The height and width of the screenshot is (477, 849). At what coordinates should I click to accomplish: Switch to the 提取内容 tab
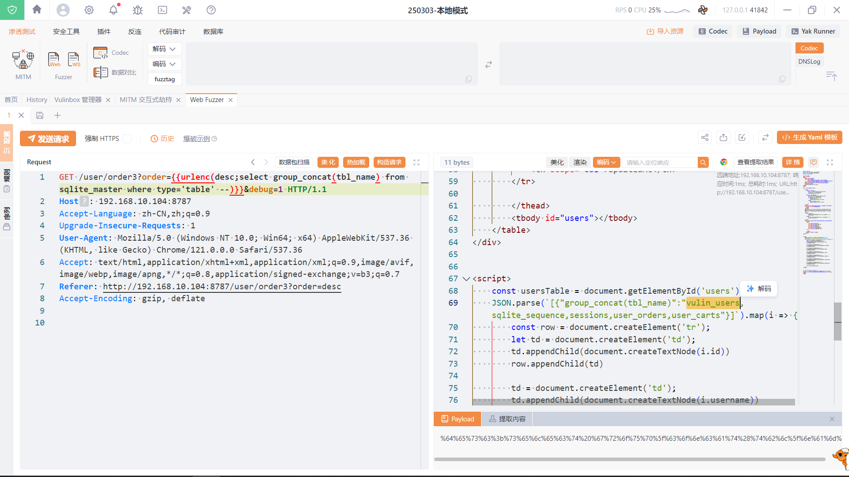coord(507,419)
